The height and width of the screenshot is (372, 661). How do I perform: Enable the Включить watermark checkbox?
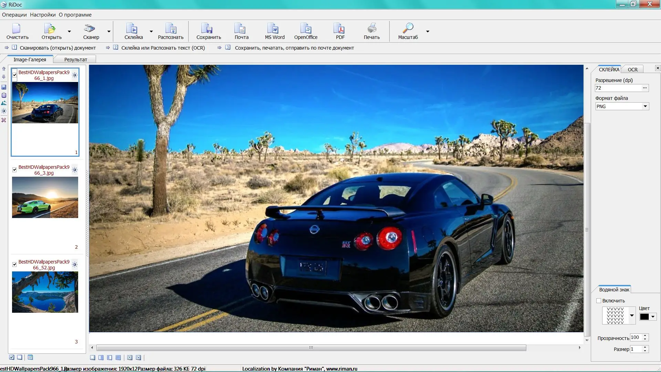click(x=599, y=301)
